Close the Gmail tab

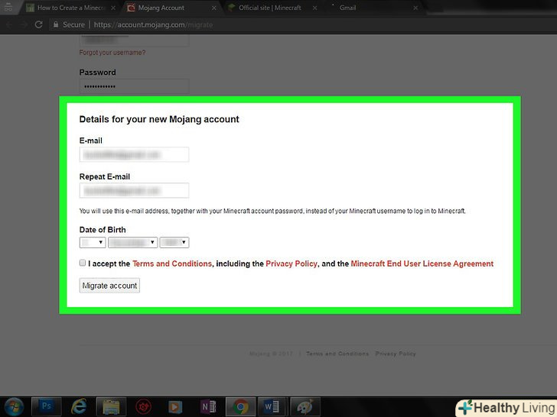(415, 8)
